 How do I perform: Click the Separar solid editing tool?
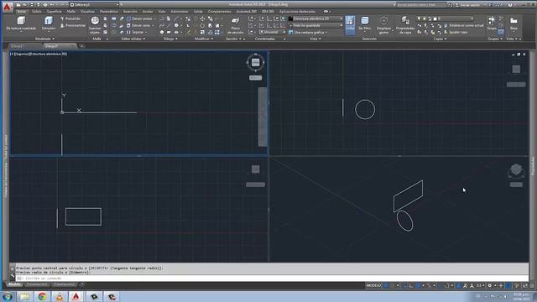point(135,32)
